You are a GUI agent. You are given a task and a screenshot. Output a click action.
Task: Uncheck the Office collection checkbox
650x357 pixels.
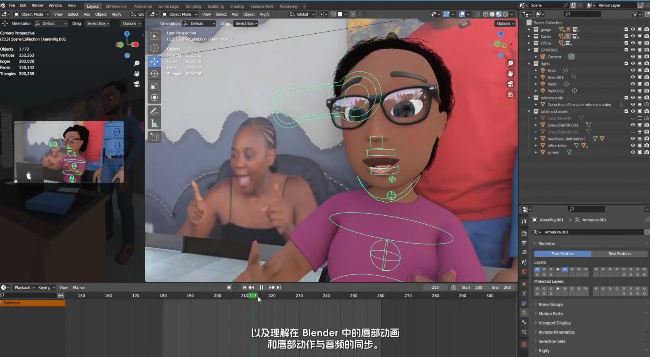[x=626, y=43]
